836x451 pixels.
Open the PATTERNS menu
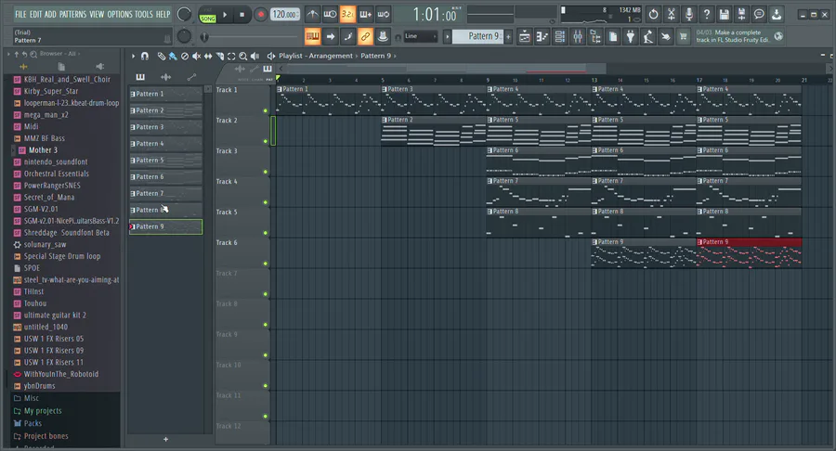pyautogui.click(x=73, y=14)
